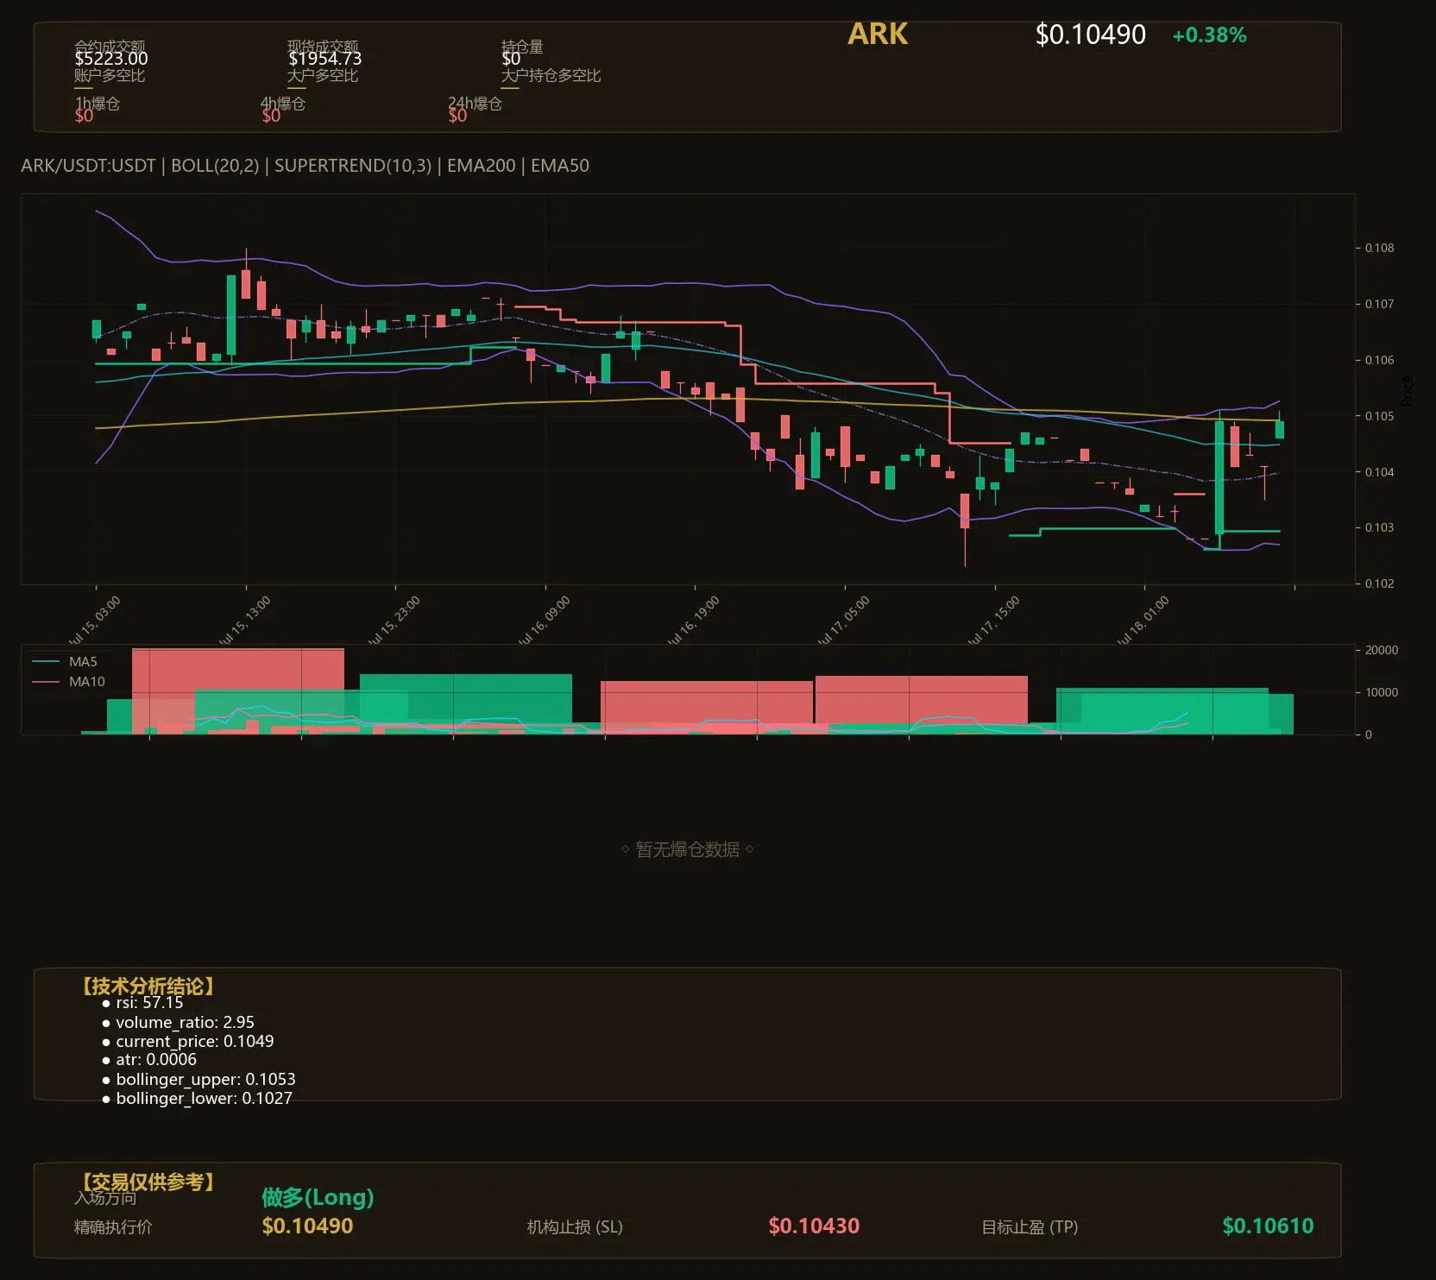Click the tall green candle near Jul 18
The image size is (1436, 1280).
(1219, 477)
